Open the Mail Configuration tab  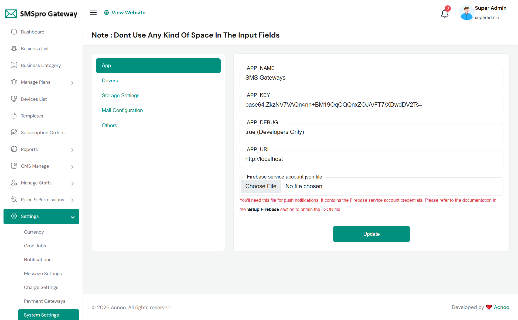pos(122,110)
